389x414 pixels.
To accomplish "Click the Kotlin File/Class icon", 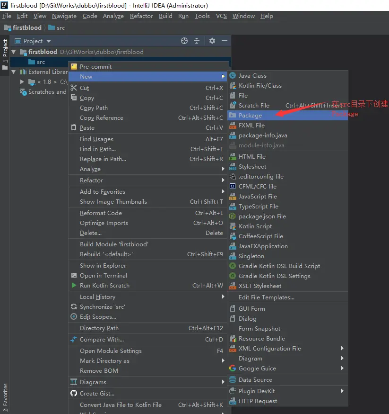I will 233,86.
